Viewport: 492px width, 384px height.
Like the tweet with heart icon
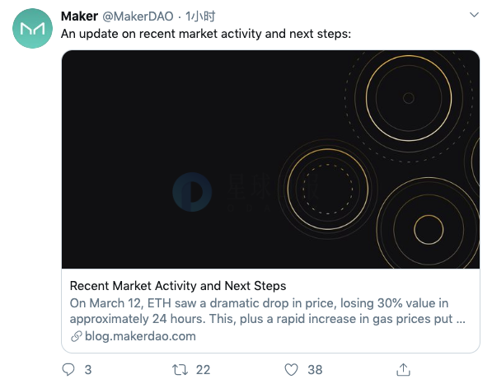click(291, 369)
